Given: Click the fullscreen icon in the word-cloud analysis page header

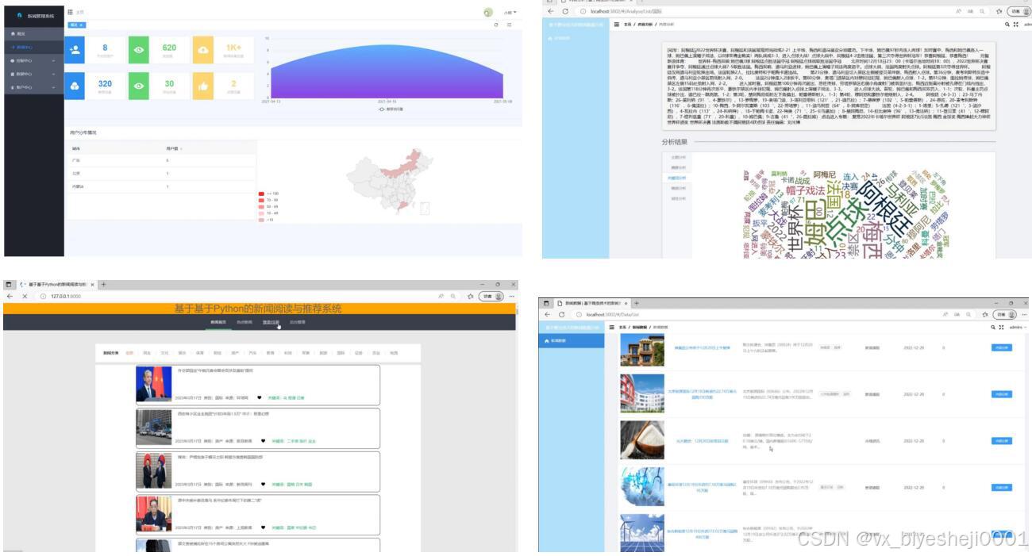Looking at the screenshot, I should pyautogui.click(x=1015, y=25).
